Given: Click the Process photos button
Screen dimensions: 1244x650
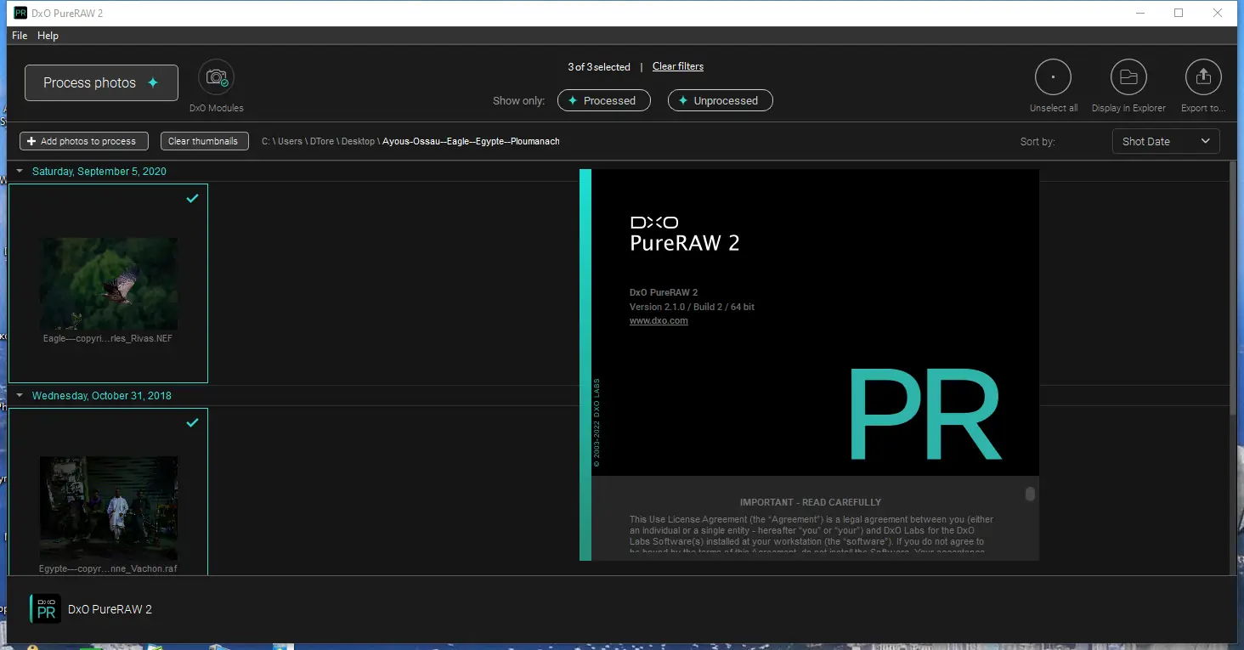Looking at the screenshot, I should coord(101,82).
